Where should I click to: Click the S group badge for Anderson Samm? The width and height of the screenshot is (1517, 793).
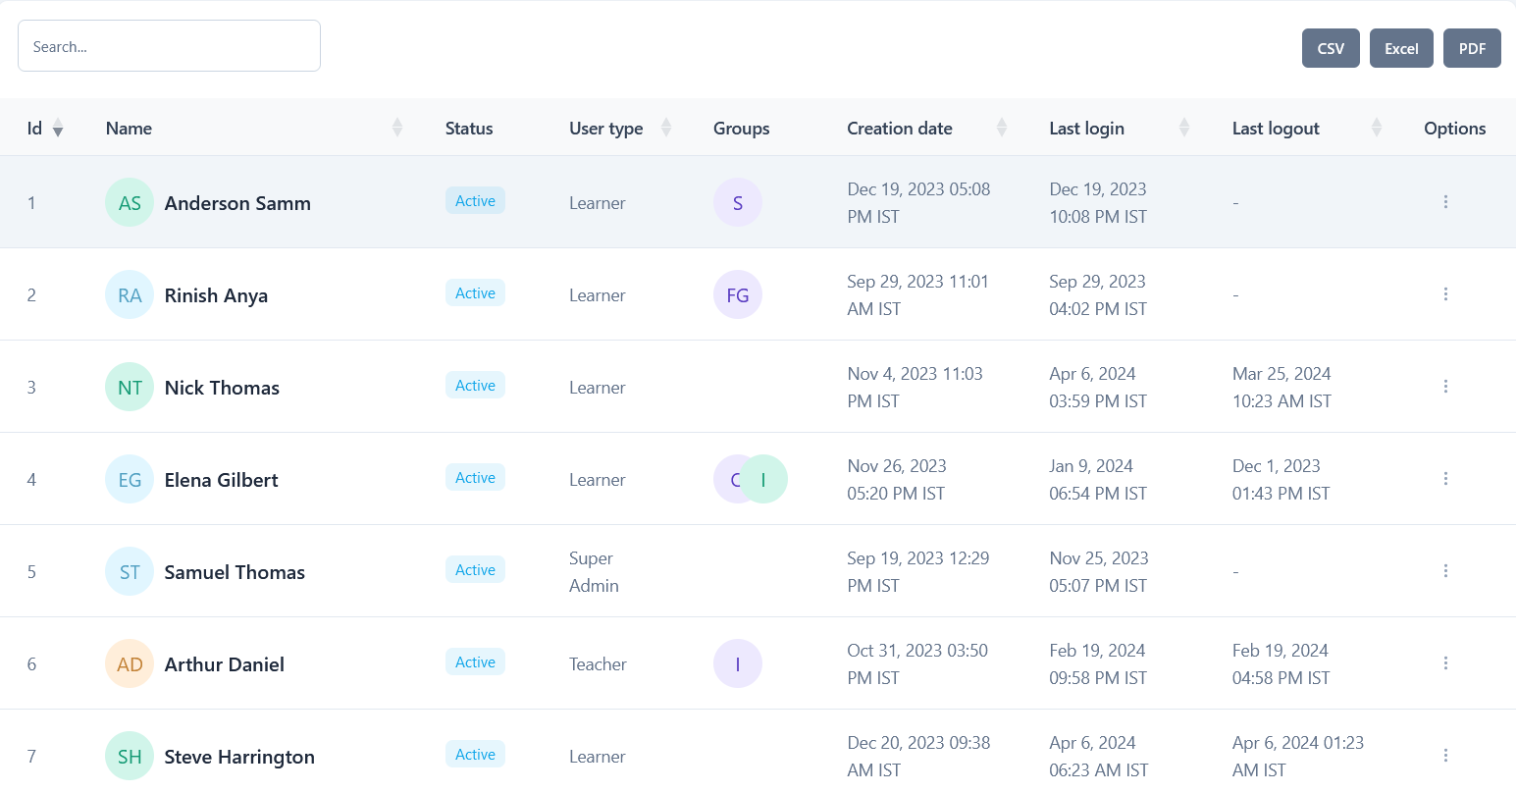[738, 202]
